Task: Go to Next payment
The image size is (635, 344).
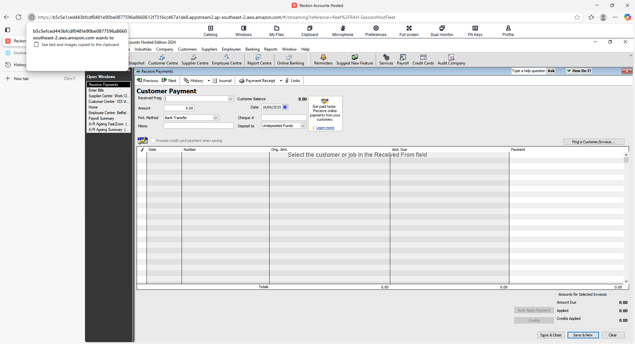Action: [169, 80]
